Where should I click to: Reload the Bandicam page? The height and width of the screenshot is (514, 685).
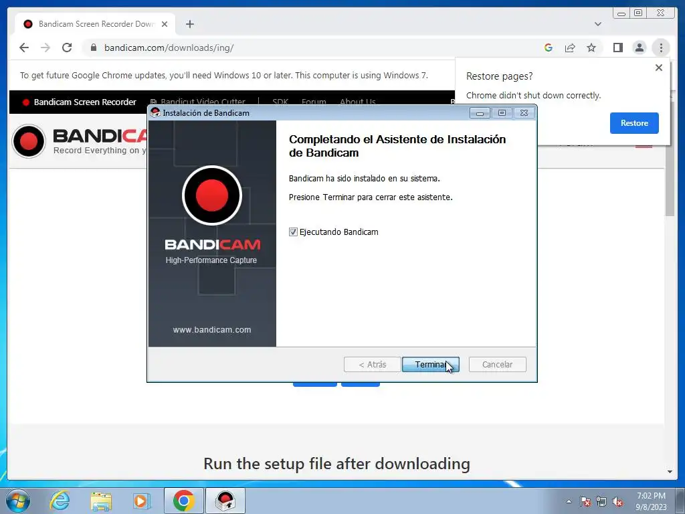pyautogui.click(x=67, y=48)
